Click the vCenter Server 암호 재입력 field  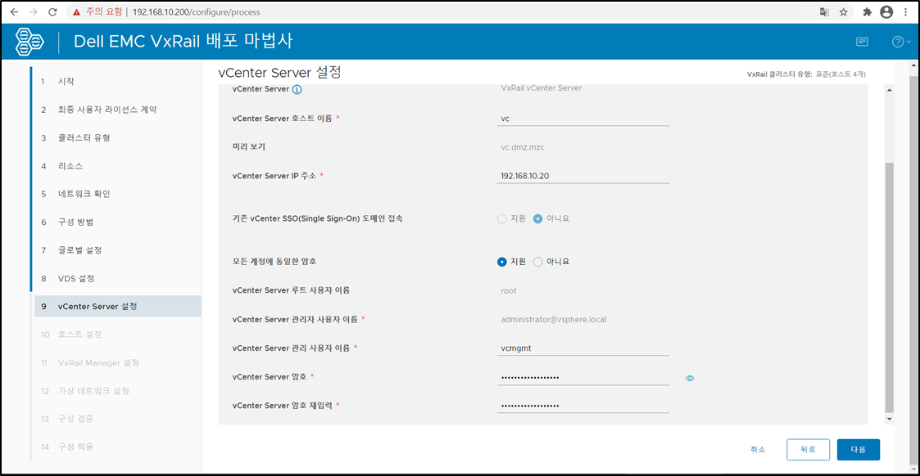(582, 405)
